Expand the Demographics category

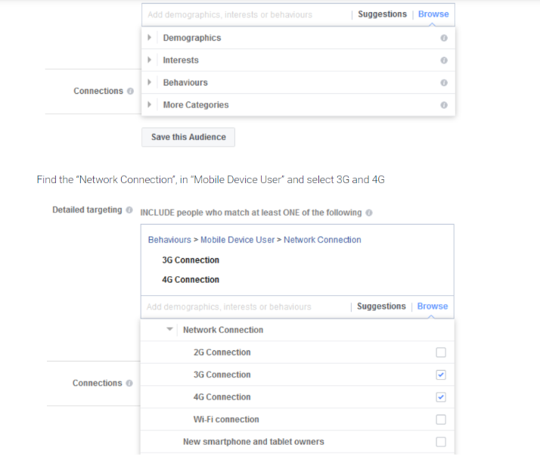(151, 38)
